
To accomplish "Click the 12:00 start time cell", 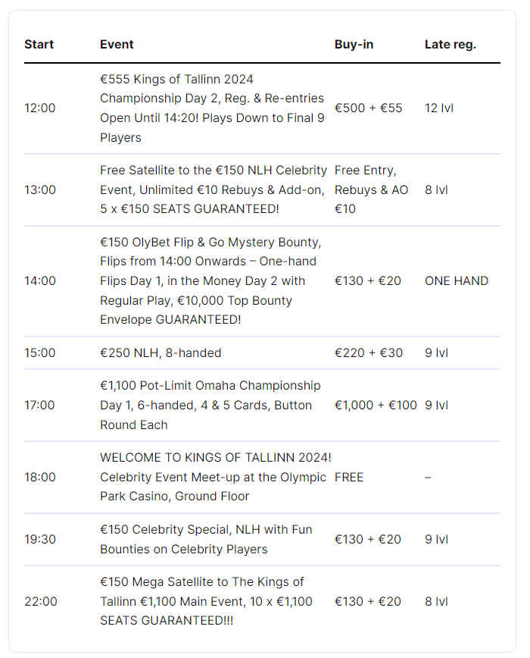I will tap(40, 108).
